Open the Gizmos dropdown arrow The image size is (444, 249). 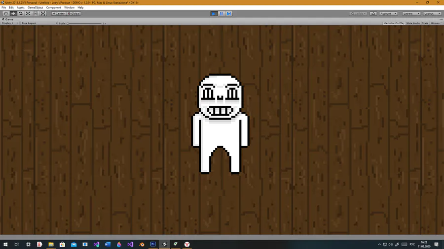point(442,23)
